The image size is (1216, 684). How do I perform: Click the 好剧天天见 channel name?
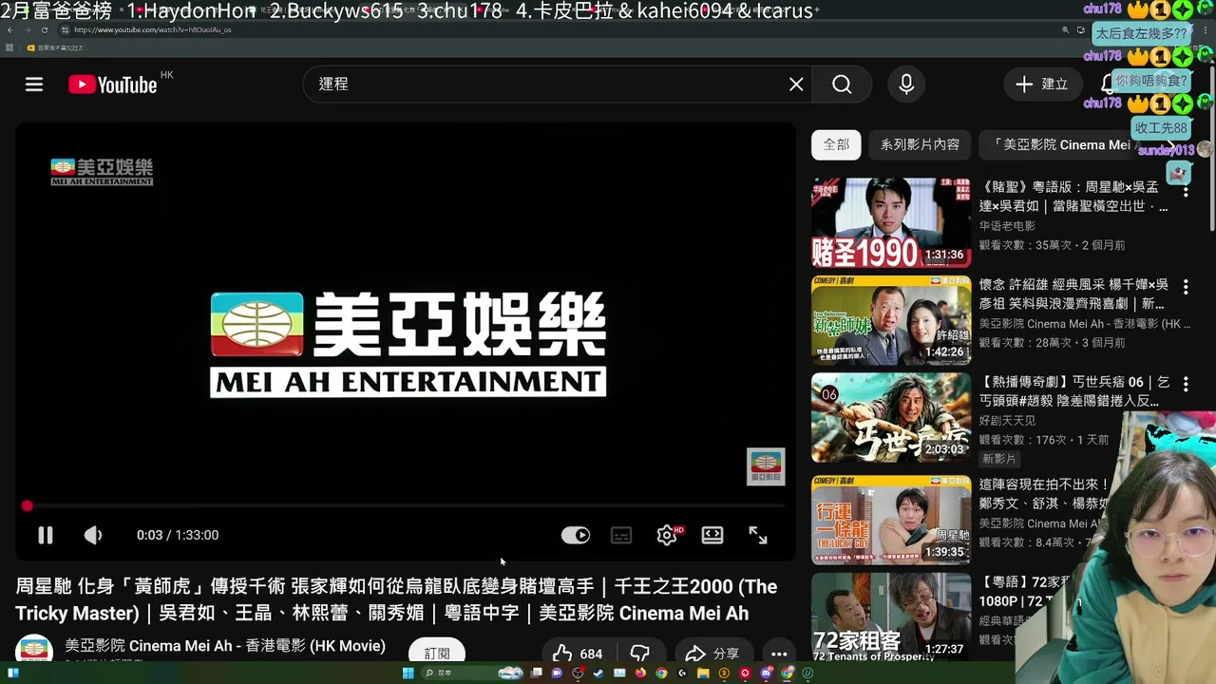(1007, 420)
